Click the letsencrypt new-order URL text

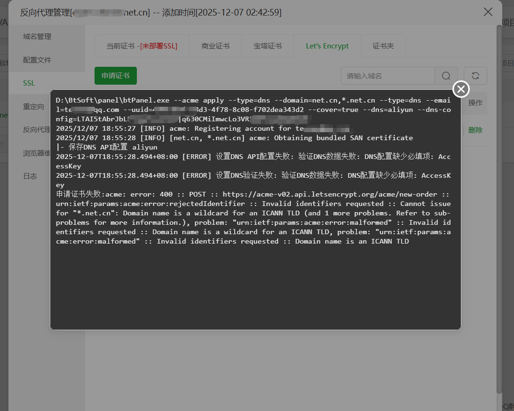point(330,194)
